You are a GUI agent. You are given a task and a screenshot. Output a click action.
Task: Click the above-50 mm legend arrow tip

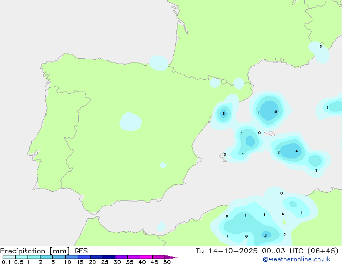pos(171,257)
